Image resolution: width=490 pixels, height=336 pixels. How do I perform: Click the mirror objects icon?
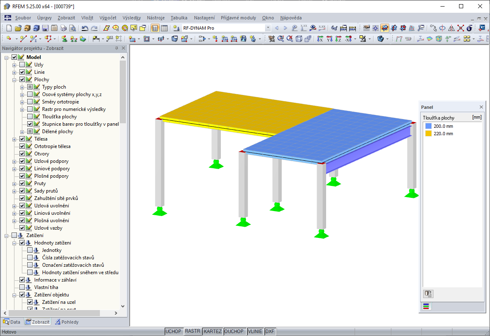point(451,28)
